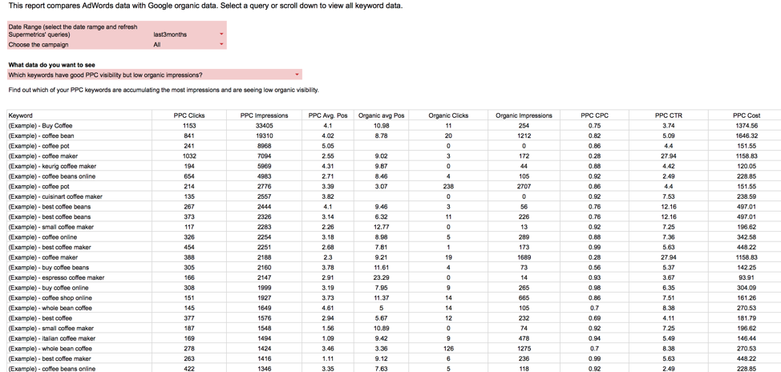Click the PPC CPC column header
The height and width of the screenshot is (372, 781).
coord(594,115)
